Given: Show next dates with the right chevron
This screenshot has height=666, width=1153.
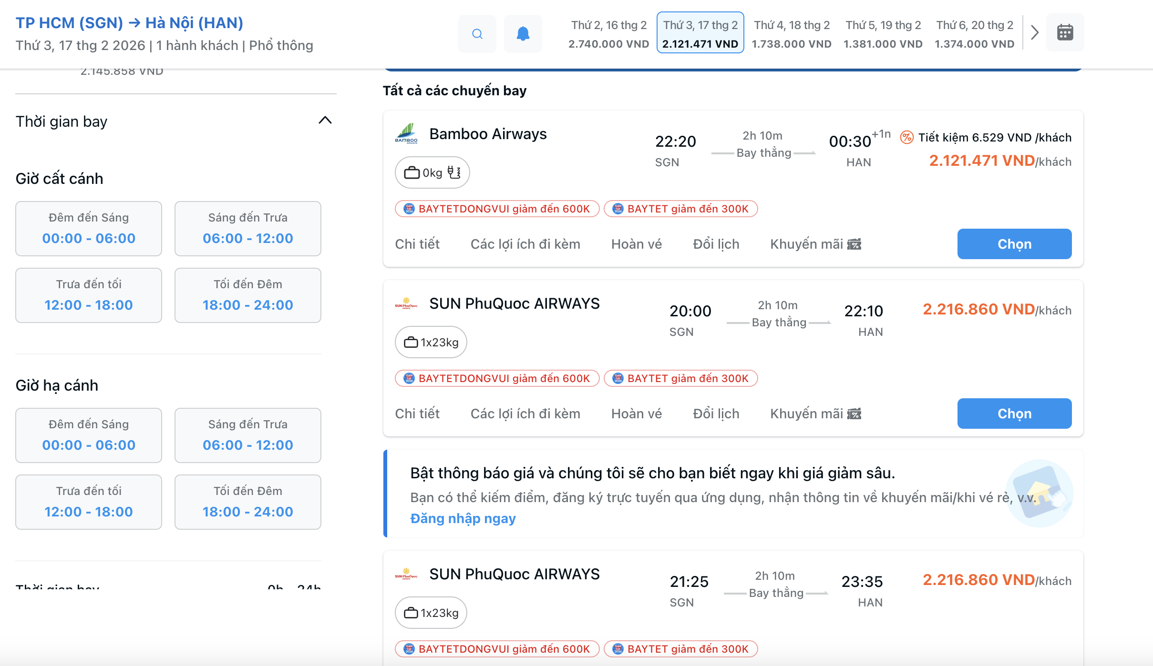Looking at the screenshot, I should click(x=1034, y=32).
